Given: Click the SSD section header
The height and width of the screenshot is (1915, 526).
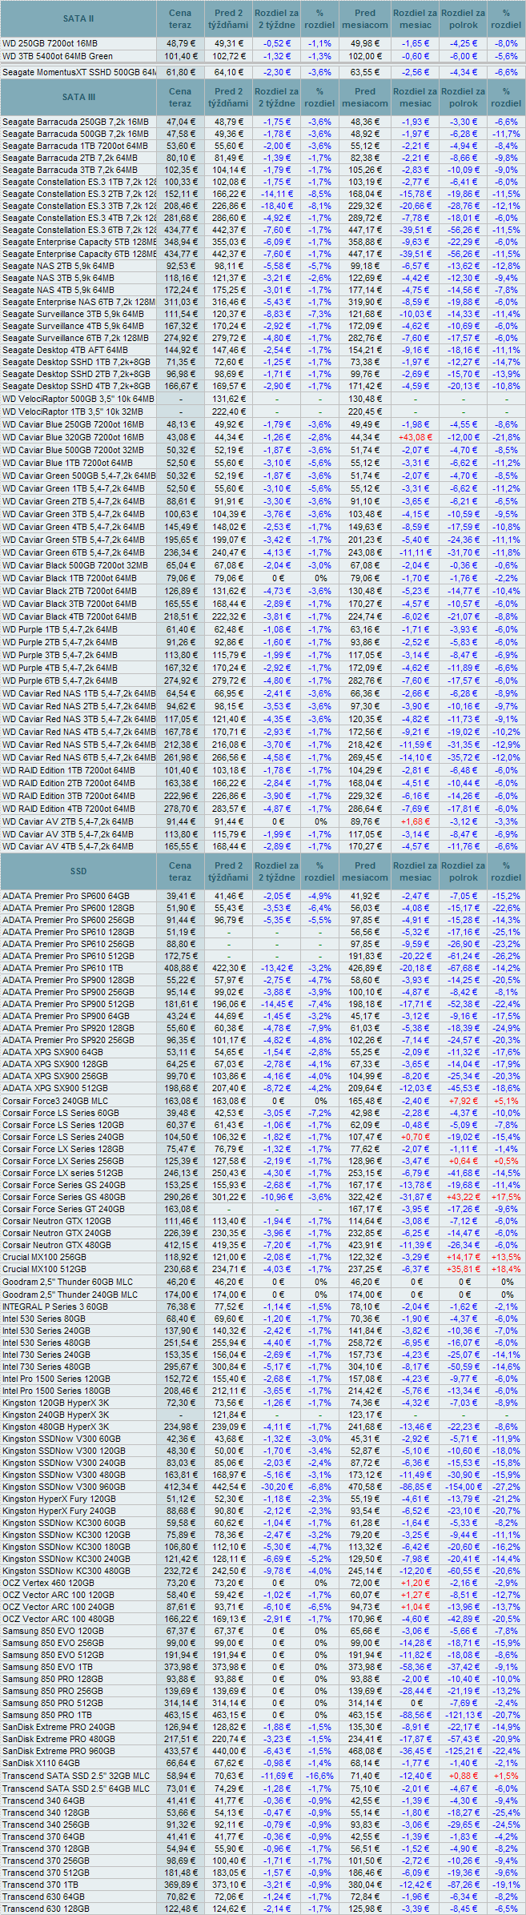Looking at the screenshot, I should pos(78,871).
